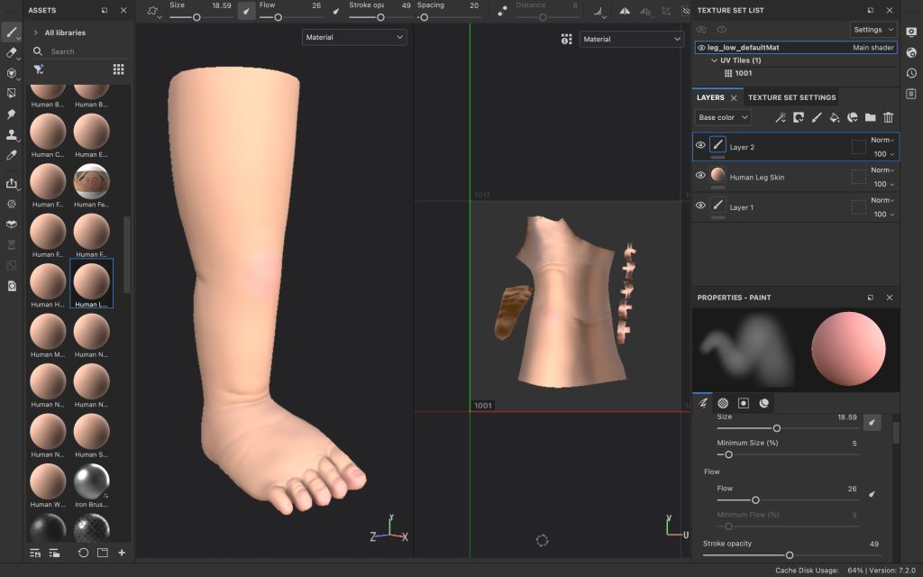Image resolution: width=923 pixels, height=577 pixels.
Task: Add a folder in Layers panel
Action: click(x=870, y=118)
